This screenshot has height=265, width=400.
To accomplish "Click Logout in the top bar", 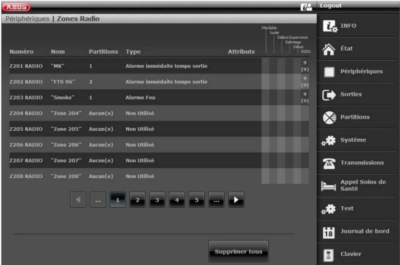I will click(331, 6).
